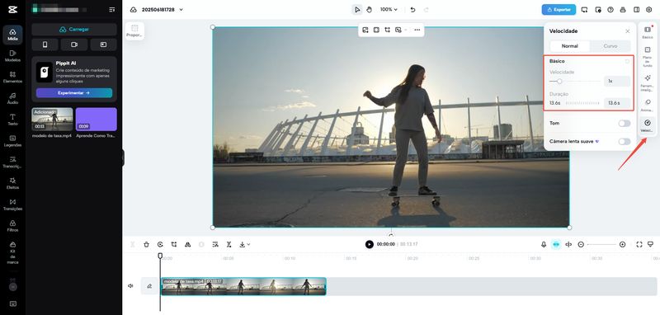Select the screen record source tab
The image size is (660, 315).
[x=103, y=45]
